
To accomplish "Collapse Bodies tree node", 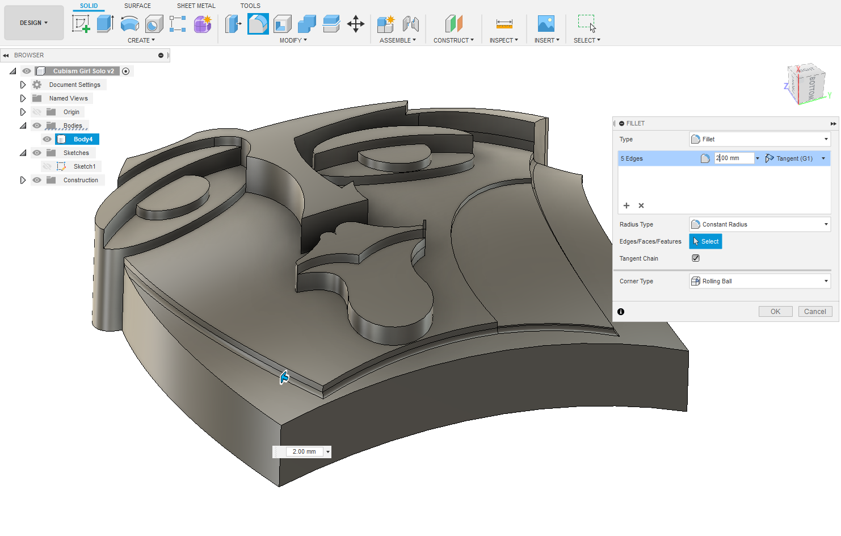I will (x=23, y=125).
